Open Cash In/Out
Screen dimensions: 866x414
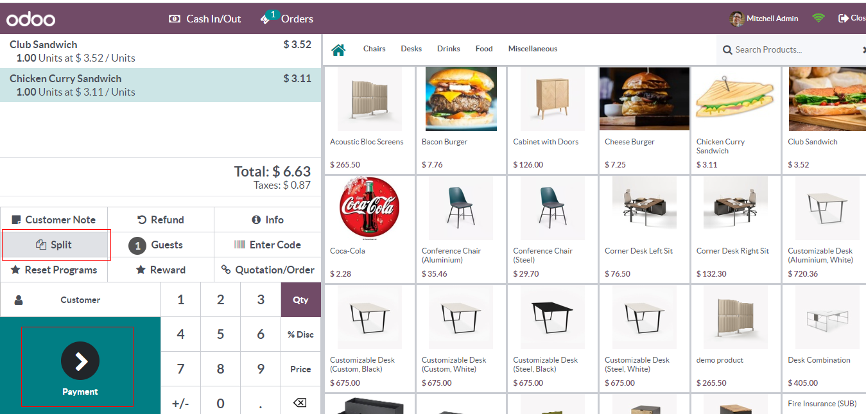(205, 19)
